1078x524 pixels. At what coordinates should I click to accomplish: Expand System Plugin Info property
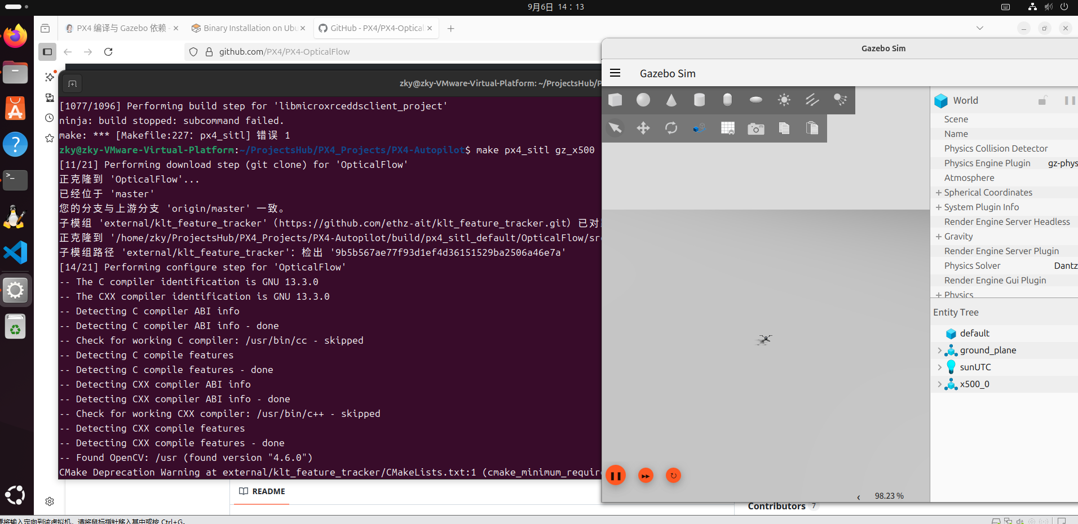[939, 207]
